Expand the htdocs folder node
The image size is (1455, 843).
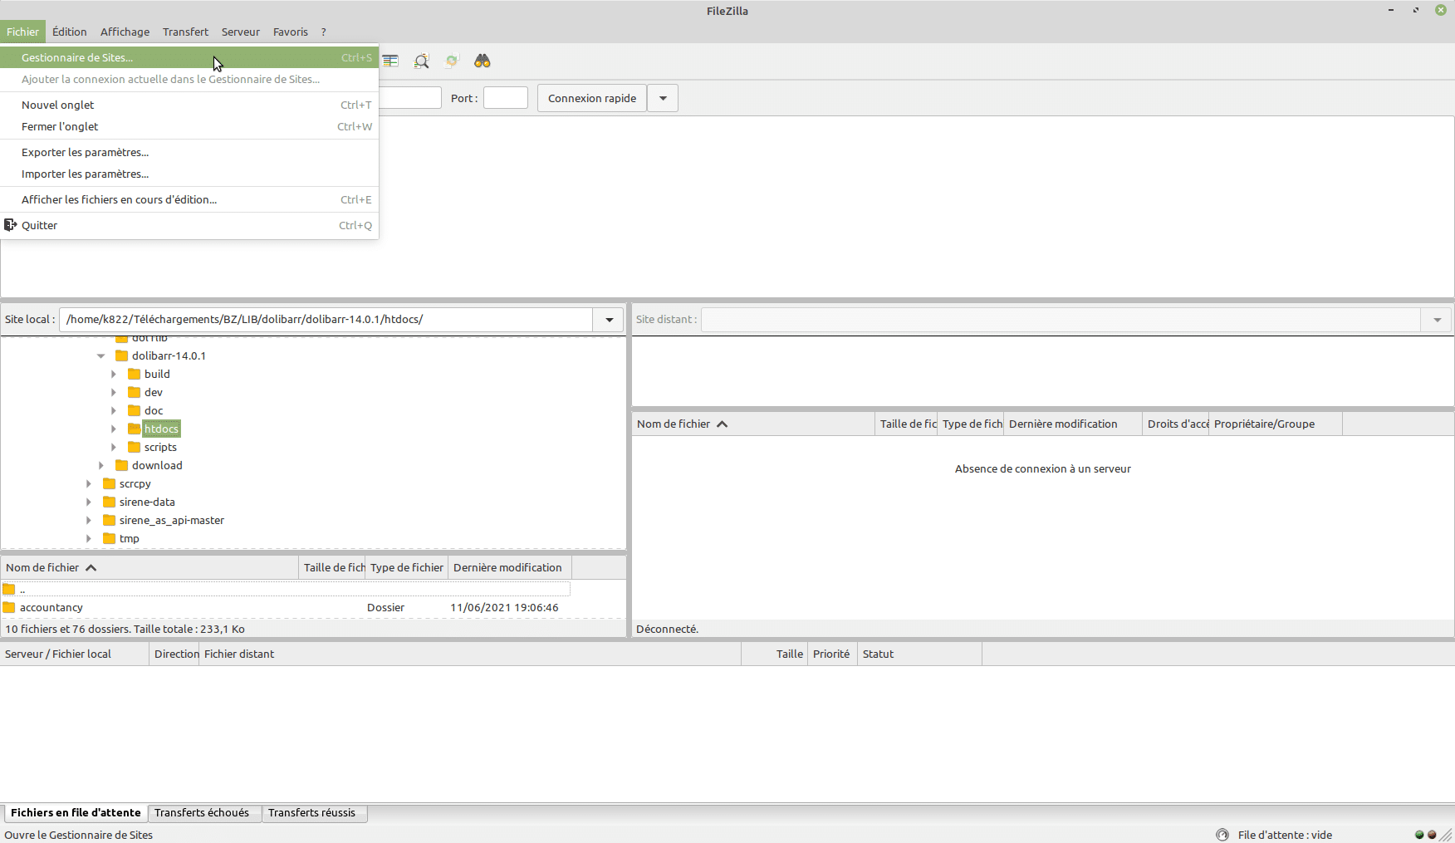pyautogui.click(x=114, y=429)
